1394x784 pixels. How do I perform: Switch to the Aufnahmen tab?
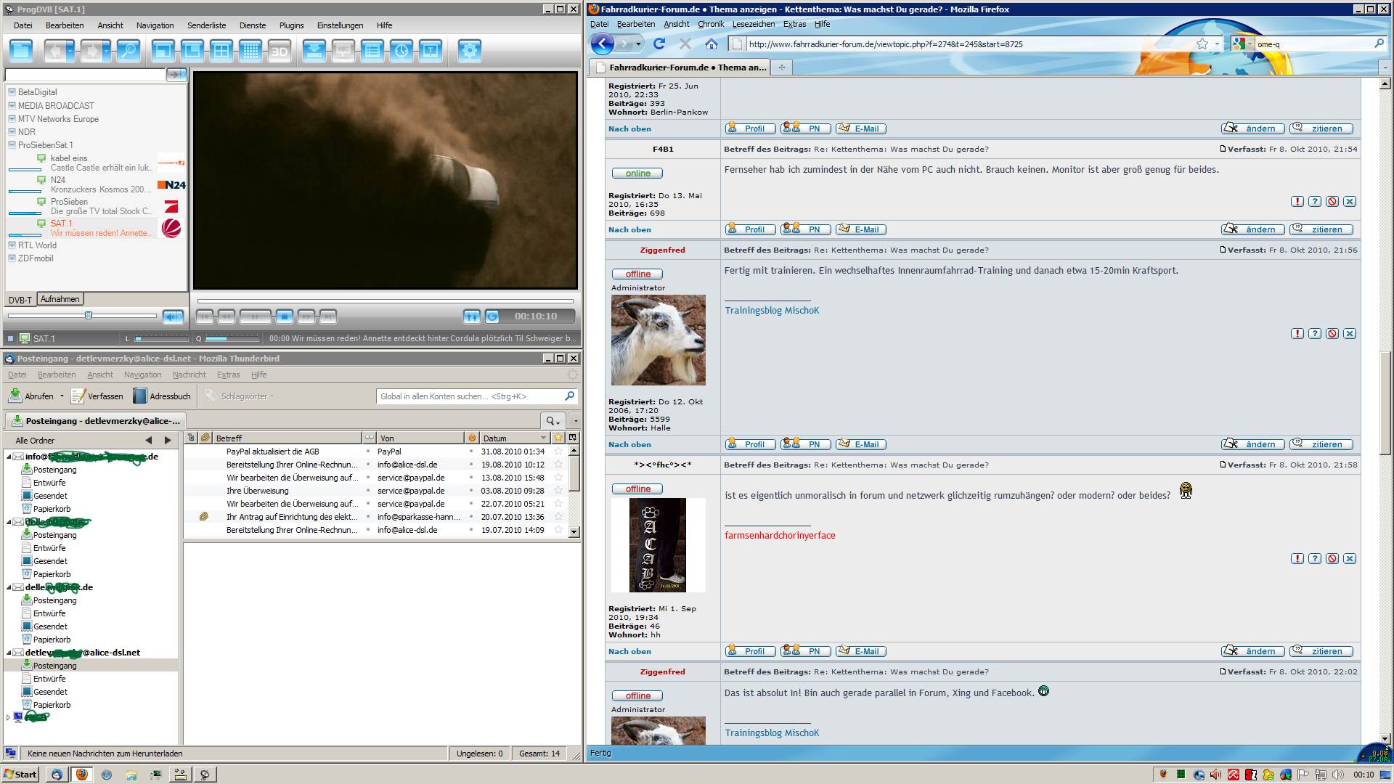(x=60, y=299)
